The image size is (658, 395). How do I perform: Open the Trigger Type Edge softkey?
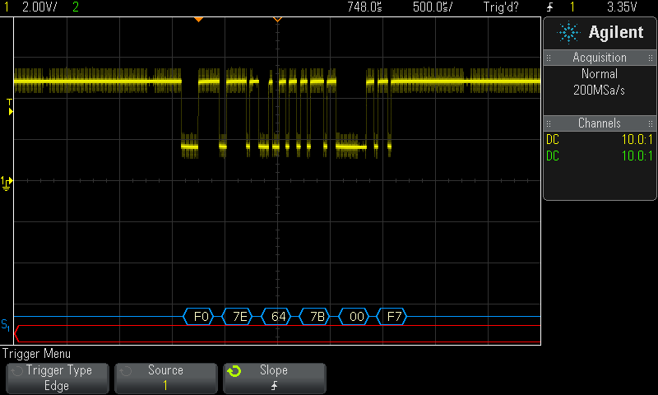tap(57, 378)
